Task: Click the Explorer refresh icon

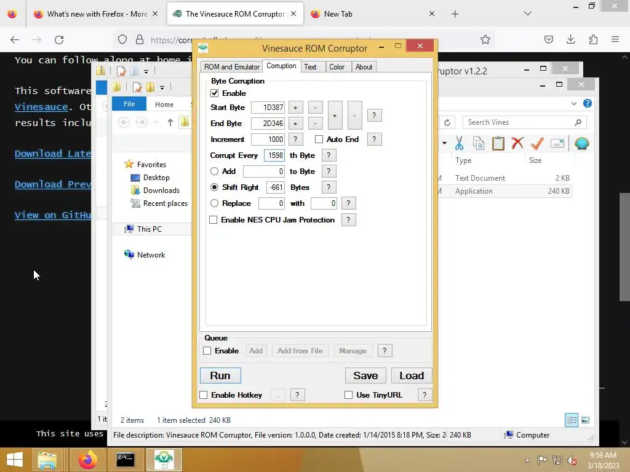Action: (447, 122)
